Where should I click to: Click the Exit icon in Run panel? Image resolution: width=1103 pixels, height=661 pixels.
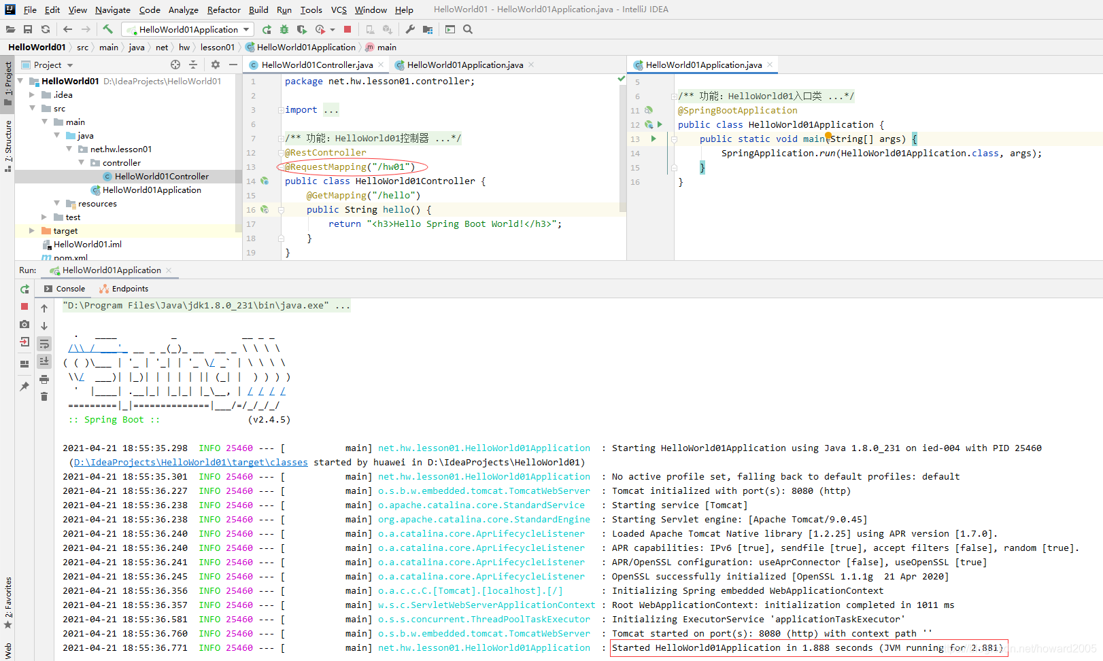(24, 342)
